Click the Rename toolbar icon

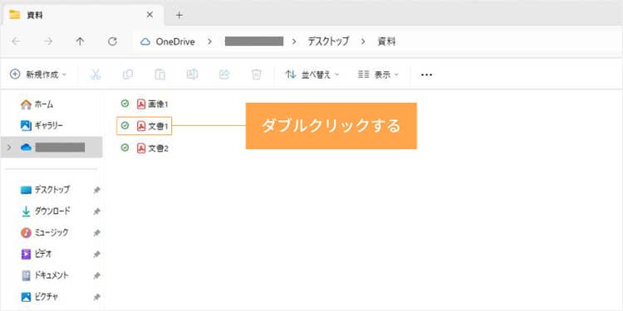coord(193,74)
